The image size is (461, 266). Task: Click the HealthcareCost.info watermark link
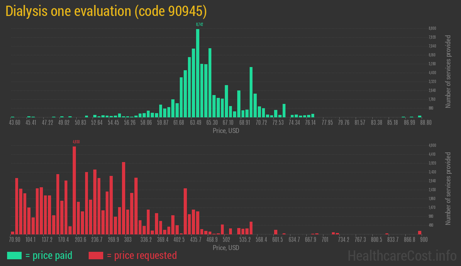[402, 255]
